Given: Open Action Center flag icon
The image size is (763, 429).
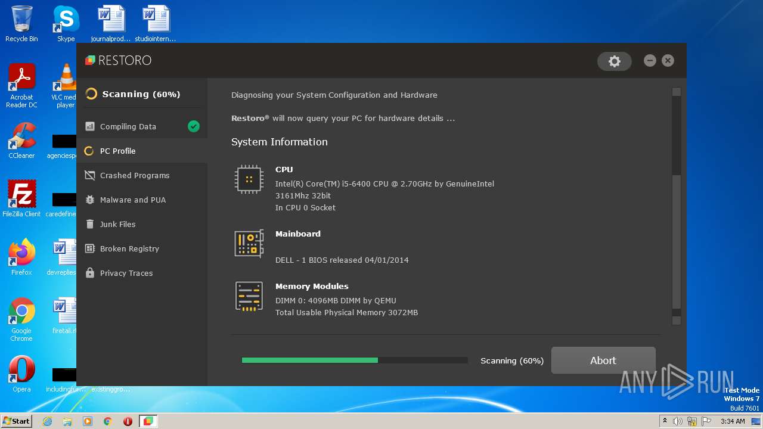Looking at the screenshot, I should tap(706, 421).
